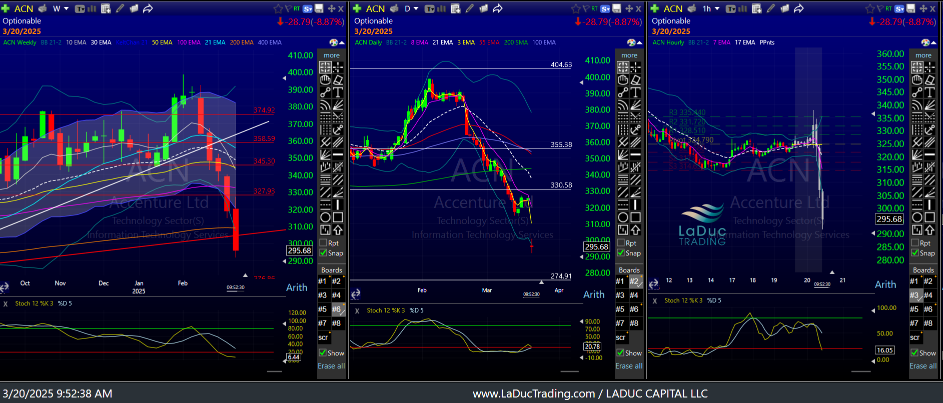Click the share arrow icon in weekly chart
943x403 pixels.
148,8
